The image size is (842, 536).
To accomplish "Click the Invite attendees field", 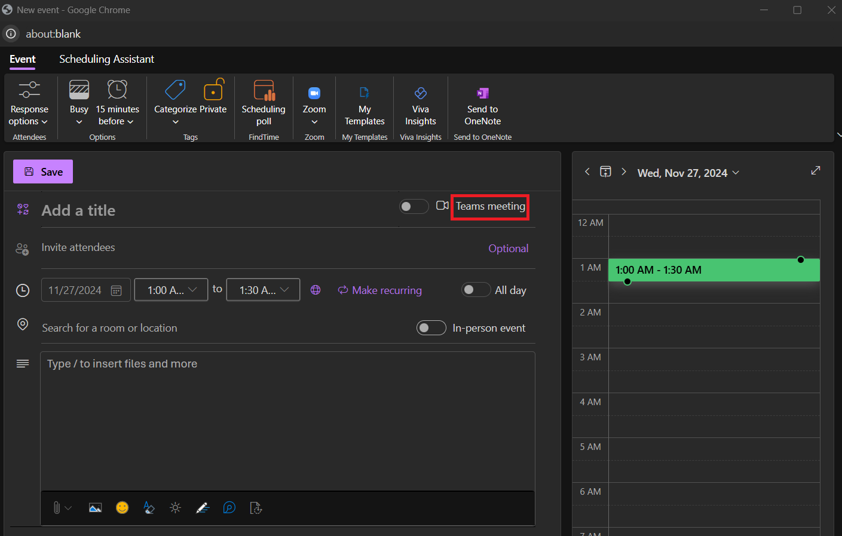I will click(260, 247).
